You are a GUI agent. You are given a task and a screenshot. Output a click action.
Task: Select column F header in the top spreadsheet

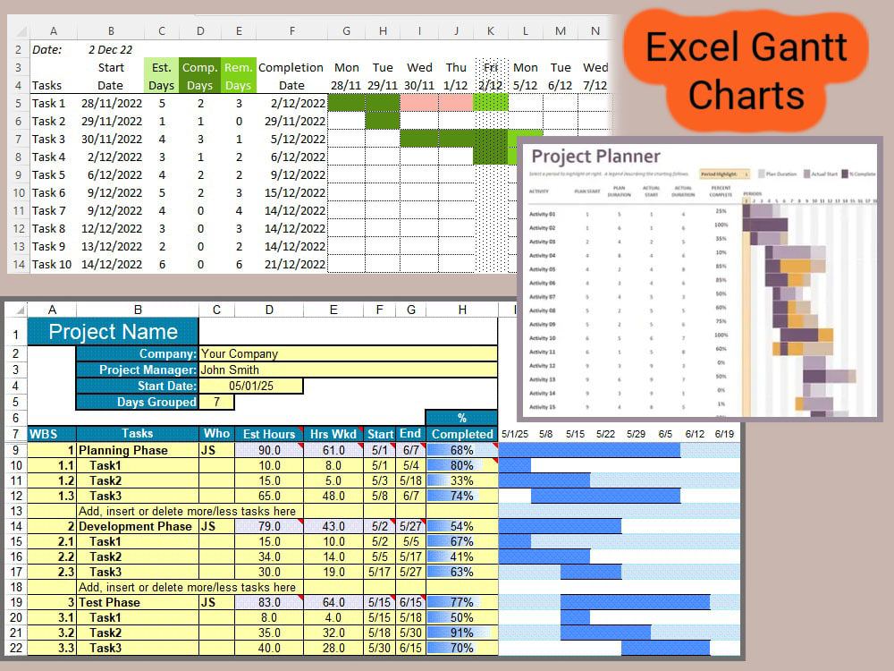coord(292,30)
